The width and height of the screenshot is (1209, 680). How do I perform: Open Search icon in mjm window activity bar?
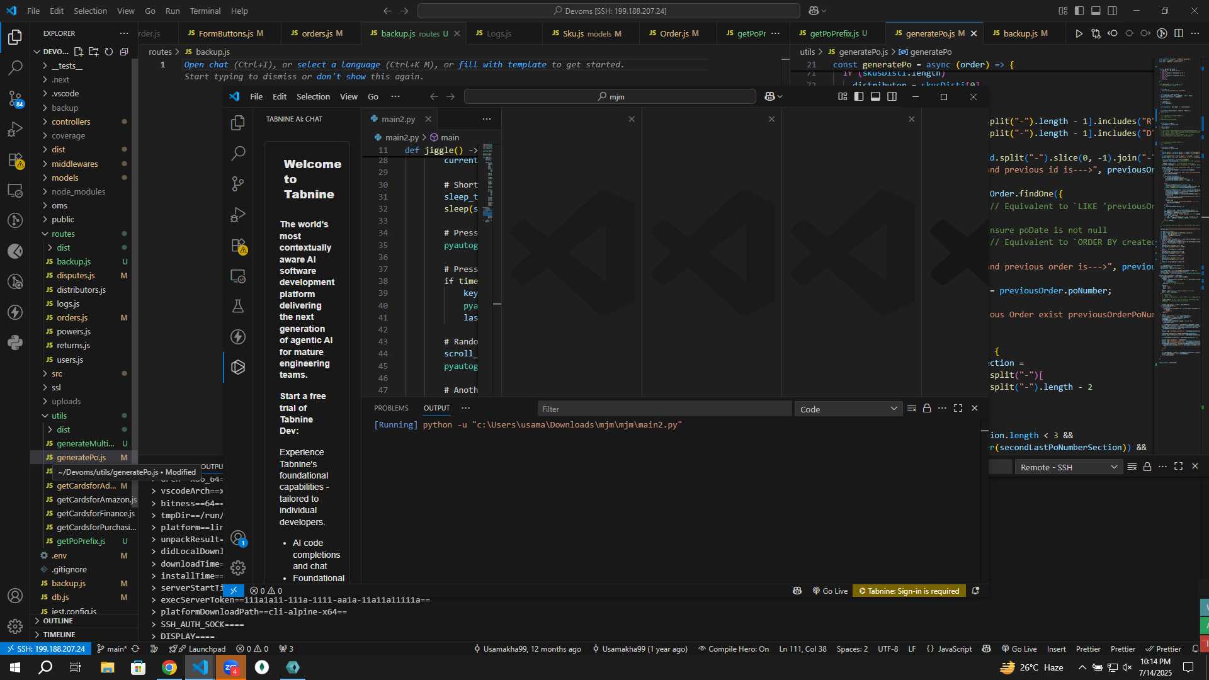point(238,153)
